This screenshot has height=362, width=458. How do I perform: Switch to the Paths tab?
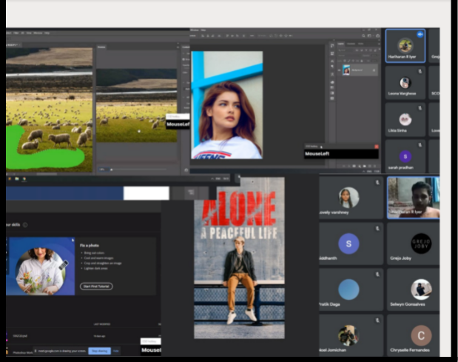coord(361,44)
